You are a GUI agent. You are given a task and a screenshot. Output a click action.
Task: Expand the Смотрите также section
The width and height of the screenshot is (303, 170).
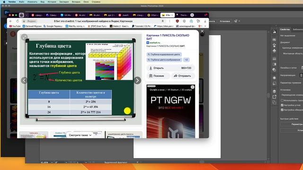coord(80,135)
